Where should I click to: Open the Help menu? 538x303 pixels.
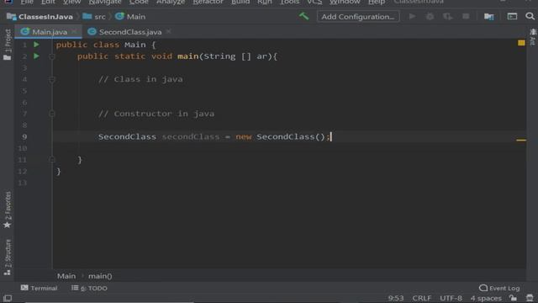[377, 2]
